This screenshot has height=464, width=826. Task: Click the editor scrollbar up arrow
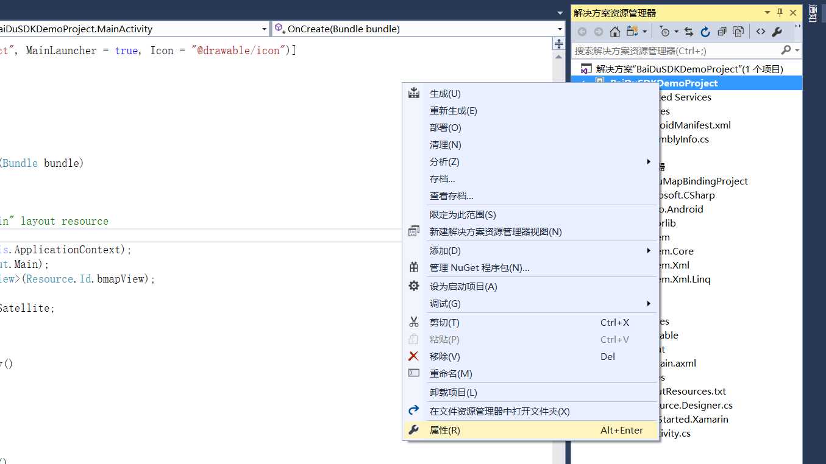click(x=558, y=56)
